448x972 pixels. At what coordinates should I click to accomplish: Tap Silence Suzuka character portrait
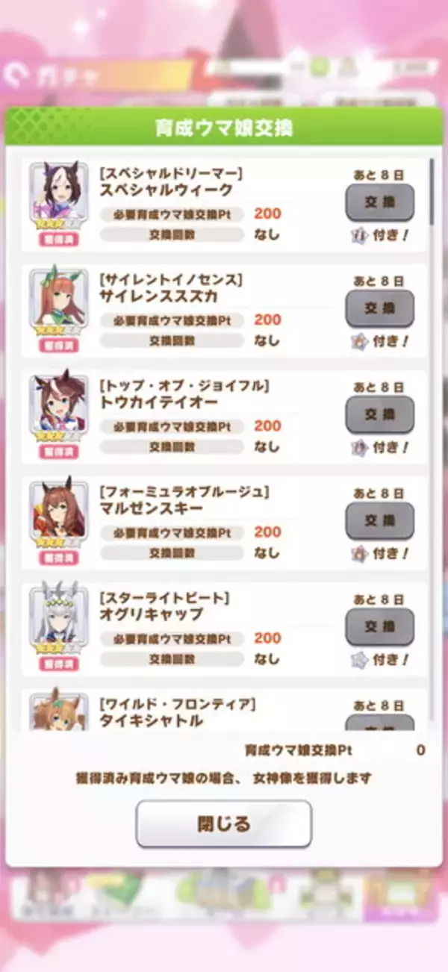tap(58, 300)
